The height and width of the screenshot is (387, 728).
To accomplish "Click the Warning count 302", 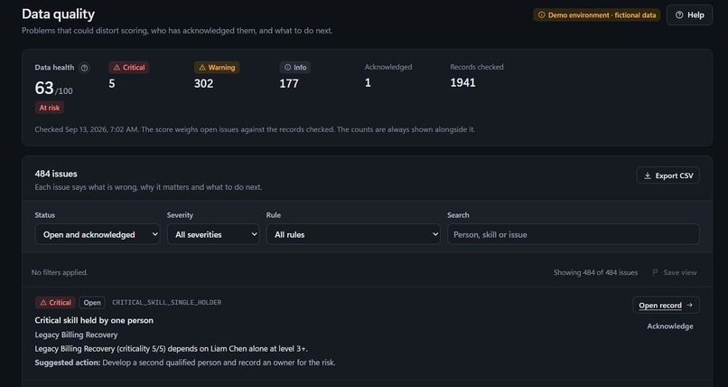I will 204,83.
